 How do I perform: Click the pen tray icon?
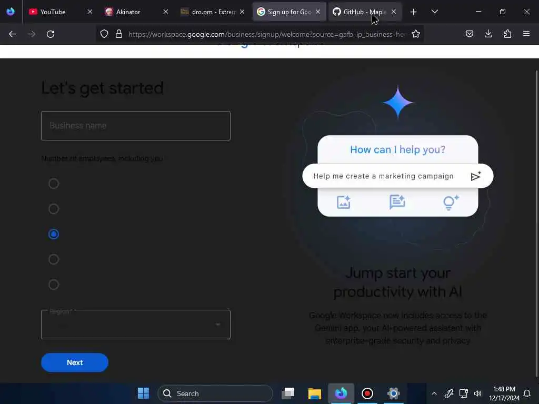pyautogui.click(x=449, y=393)
